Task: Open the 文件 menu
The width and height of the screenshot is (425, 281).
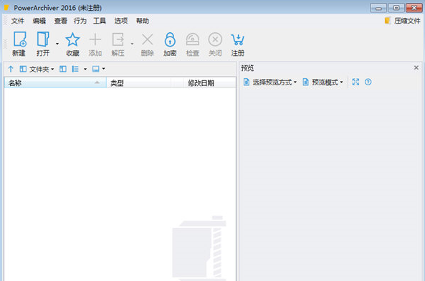Action: [18, 21]
